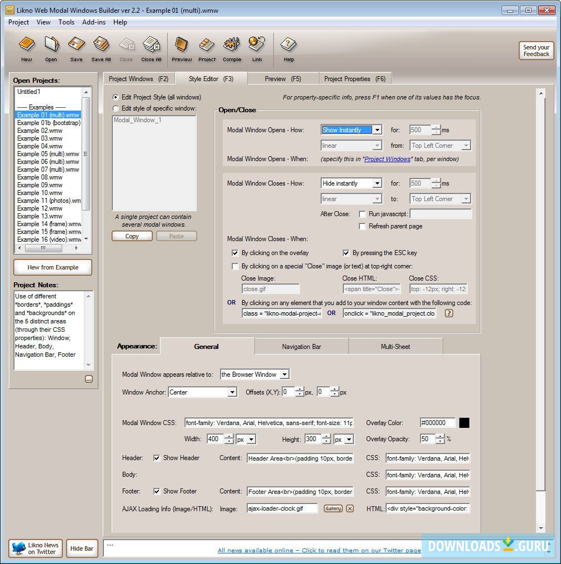The width and height of the screenshot is (561, 564).
Task: Select Edit style of specific window
Action: point(116,108)
